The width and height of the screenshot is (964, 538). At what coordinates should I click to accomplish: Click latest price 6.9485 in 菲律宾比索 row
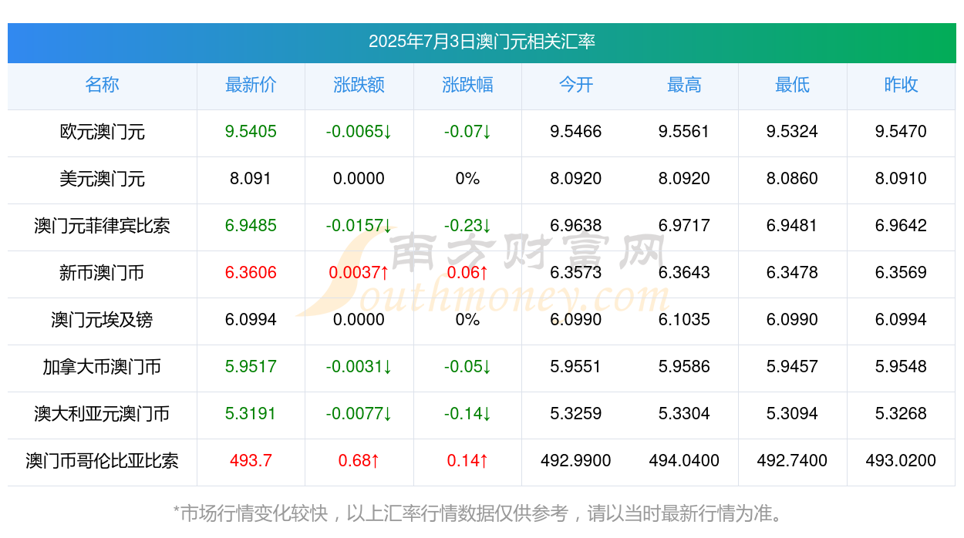point(251,226)
